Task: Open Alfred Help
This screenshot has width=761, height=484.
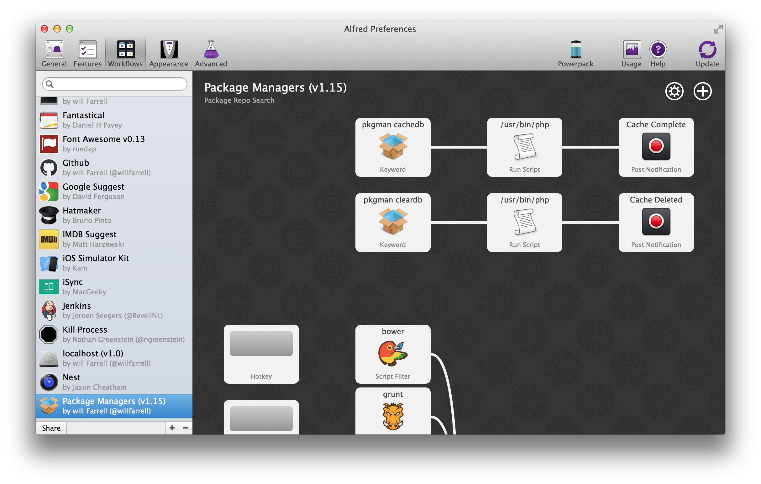Action: 658,54
